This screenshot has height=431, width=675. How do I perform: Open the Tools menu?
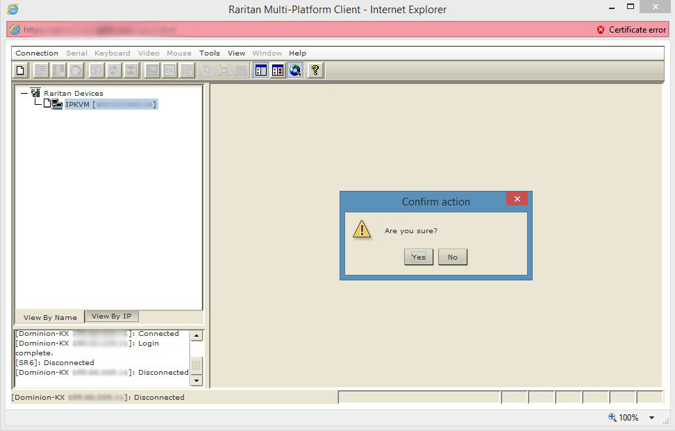(x=209, y=53)
